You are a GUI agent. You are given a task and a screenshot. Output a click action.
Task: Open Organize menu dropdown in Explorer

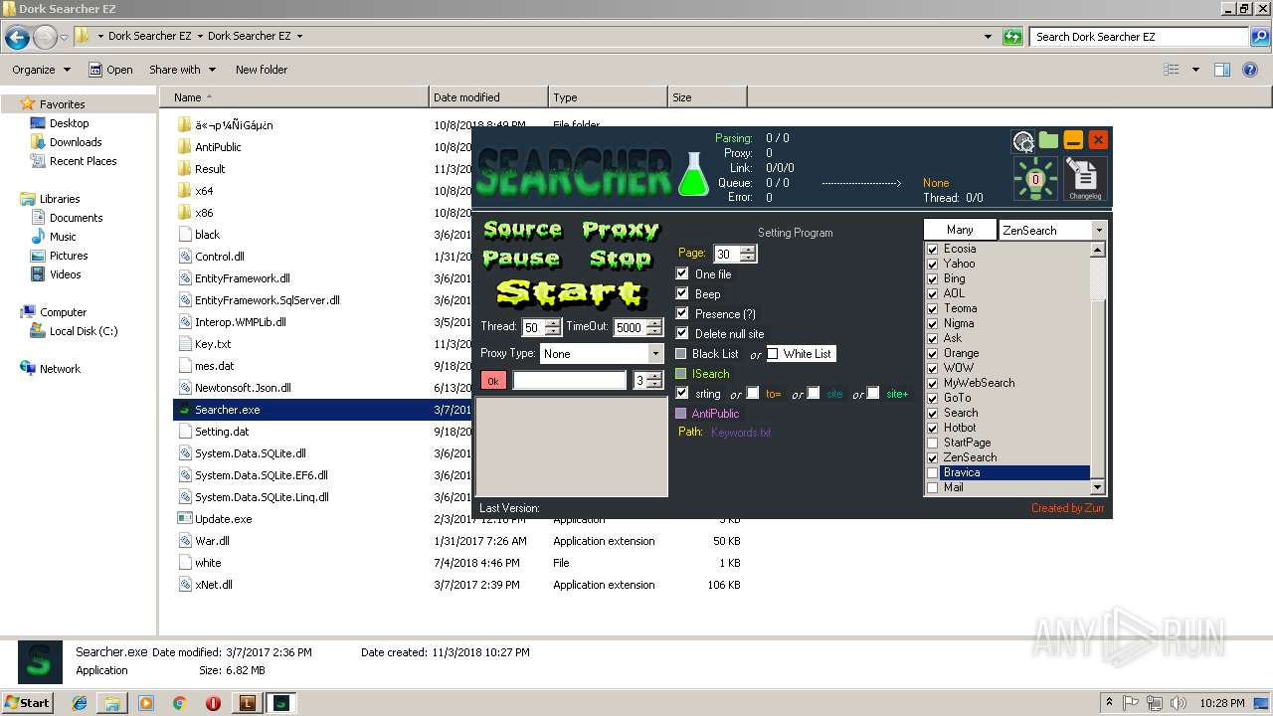coord(41,70)
